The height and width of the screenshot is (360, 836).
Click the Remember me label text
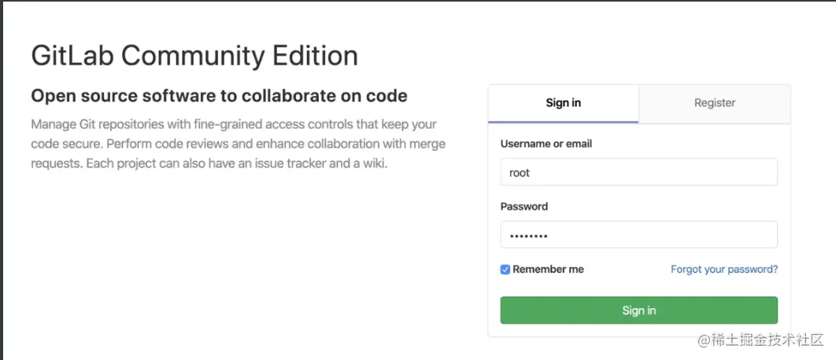pos(548,270)
